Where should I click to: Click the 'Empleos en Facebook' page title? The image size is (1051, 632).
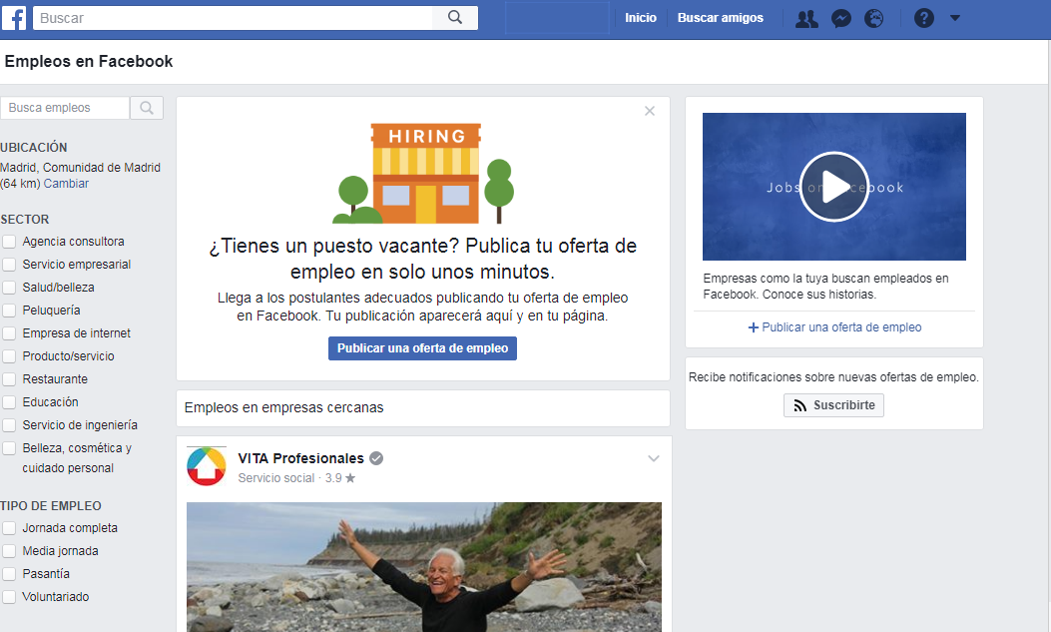89,61
